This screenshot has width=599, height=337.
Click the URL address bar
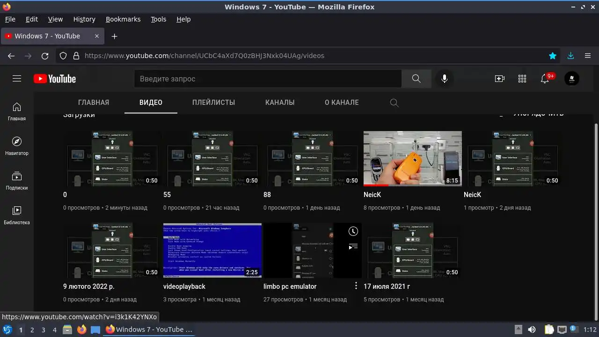tap(309, 56)
